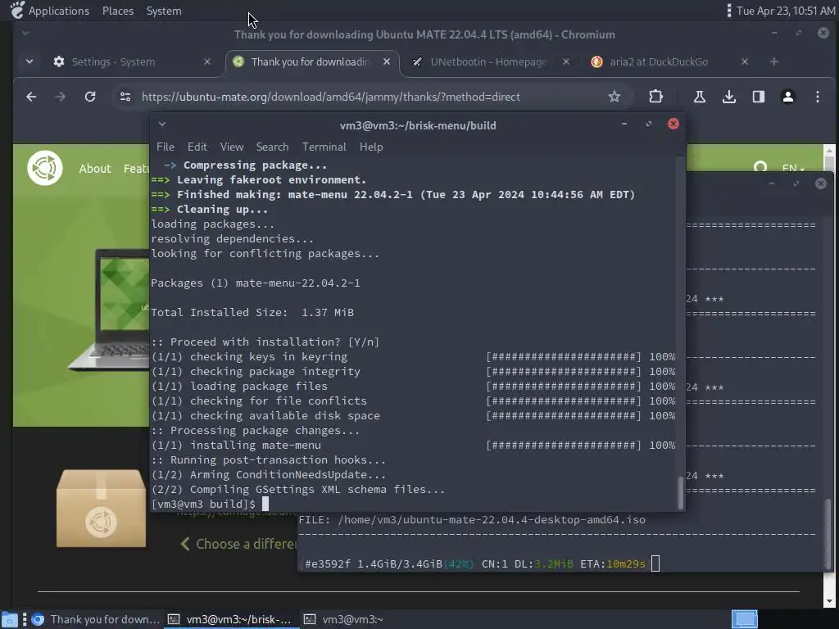This screenshot has height=629, width=839.
Task: Open the About link on the website
Action: tap(95, 169)
